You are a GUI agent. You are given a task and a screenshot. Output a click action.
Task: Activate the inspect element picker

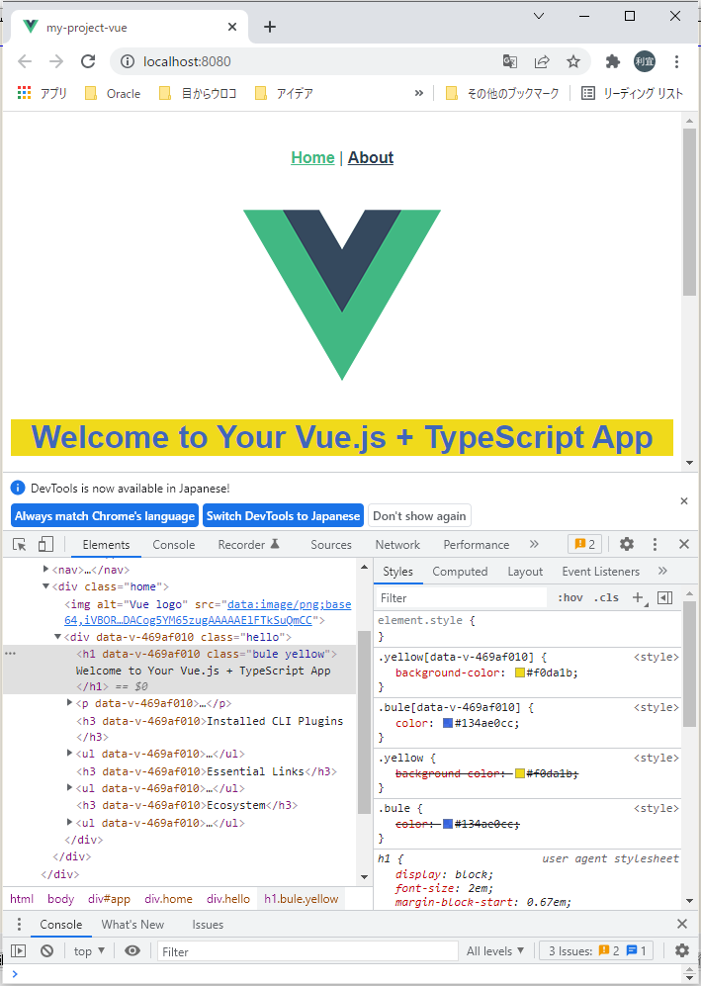coord(20,545)
